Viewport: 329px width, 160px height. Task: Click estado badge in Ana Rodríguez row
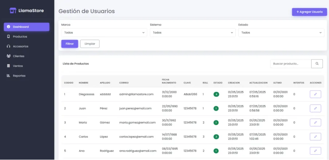click(216, 151)
